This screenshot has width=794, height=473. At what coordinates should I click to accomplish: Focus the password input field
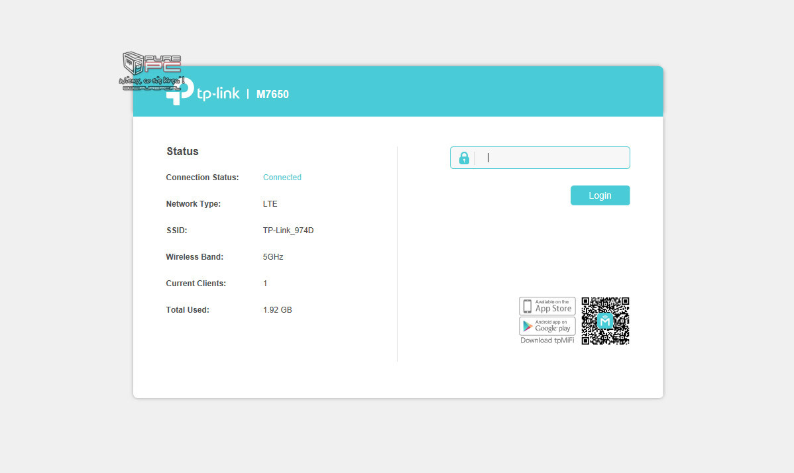point(553,158)
